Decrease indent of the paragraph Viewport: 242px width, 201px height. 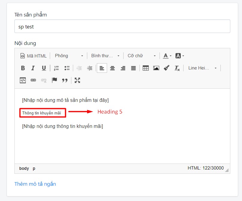(79, 68)
